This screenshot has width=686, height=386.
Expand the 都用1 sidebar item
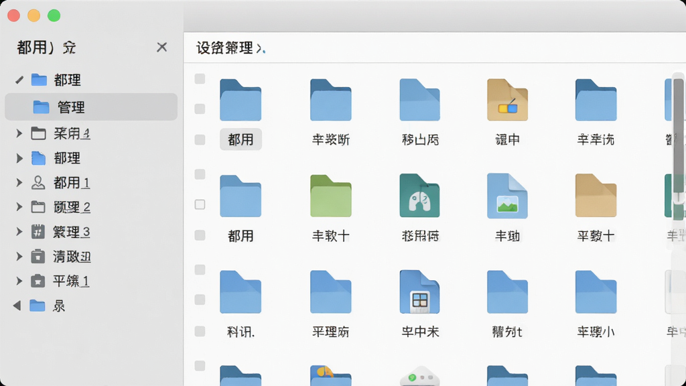pyautogui.click(x=19, y=182)
